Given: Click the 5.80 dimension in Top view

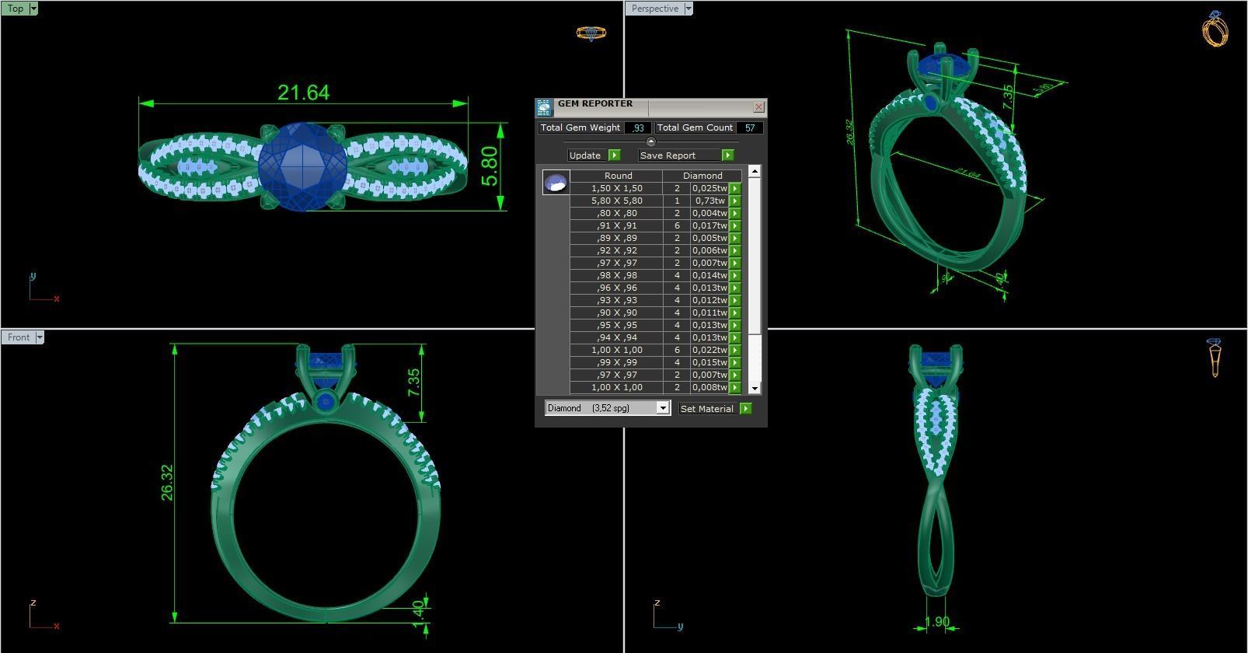Looking at the screenshot, I should (490, 167).
